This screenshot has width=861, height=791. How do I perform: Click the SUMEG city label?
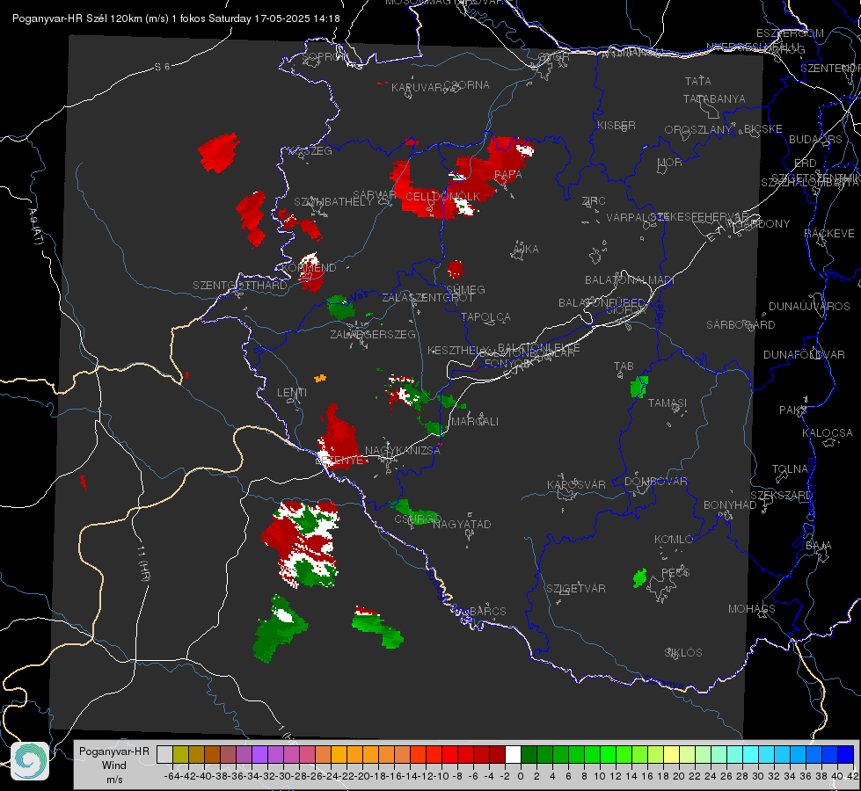click(465, 290)
